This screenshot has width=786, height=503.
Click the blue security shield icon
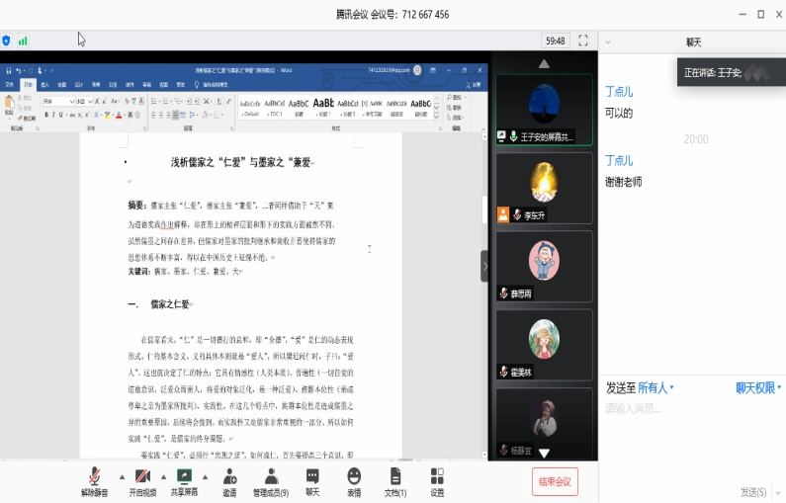point(7,41)
